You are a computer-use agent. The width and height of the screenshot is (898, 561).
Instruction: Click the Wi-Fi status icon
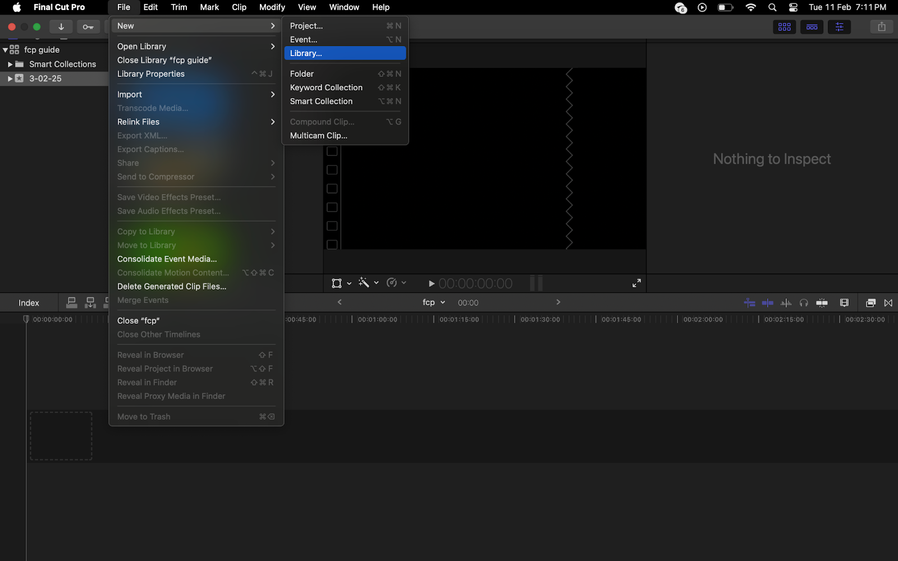(750, 7)
